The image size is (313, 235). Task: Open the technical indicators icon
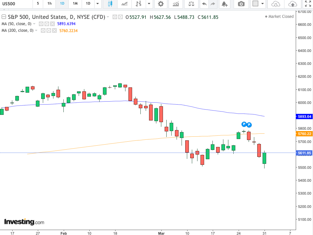pyautogui.click(x=176, y=4)
